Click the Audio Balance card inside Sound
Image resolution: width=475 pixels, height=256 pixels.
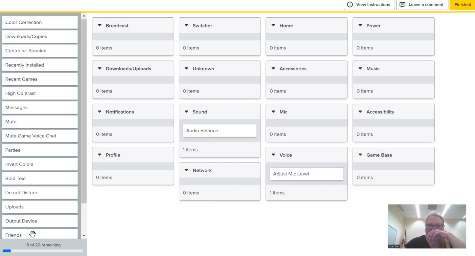point(220,131)
